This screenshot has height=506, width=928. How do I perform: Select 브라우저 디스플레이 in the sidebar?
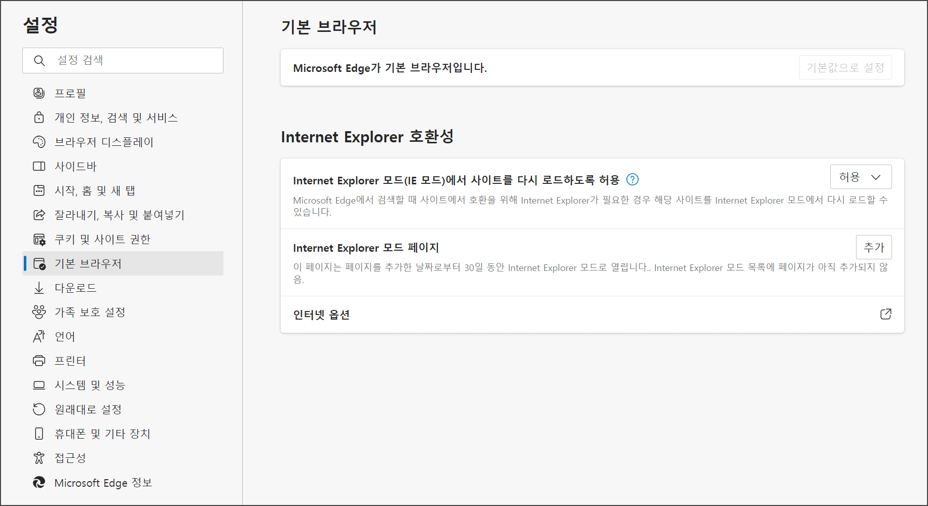point(123,141)
